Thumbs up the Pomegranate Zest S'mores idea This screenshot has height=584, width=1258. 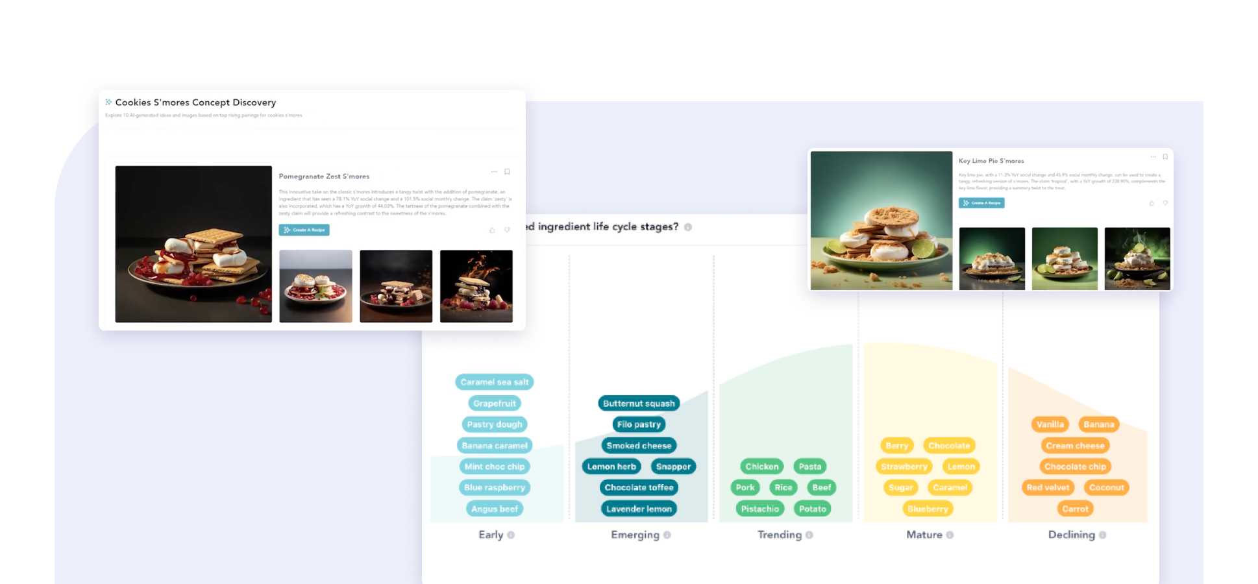(492, 230)
